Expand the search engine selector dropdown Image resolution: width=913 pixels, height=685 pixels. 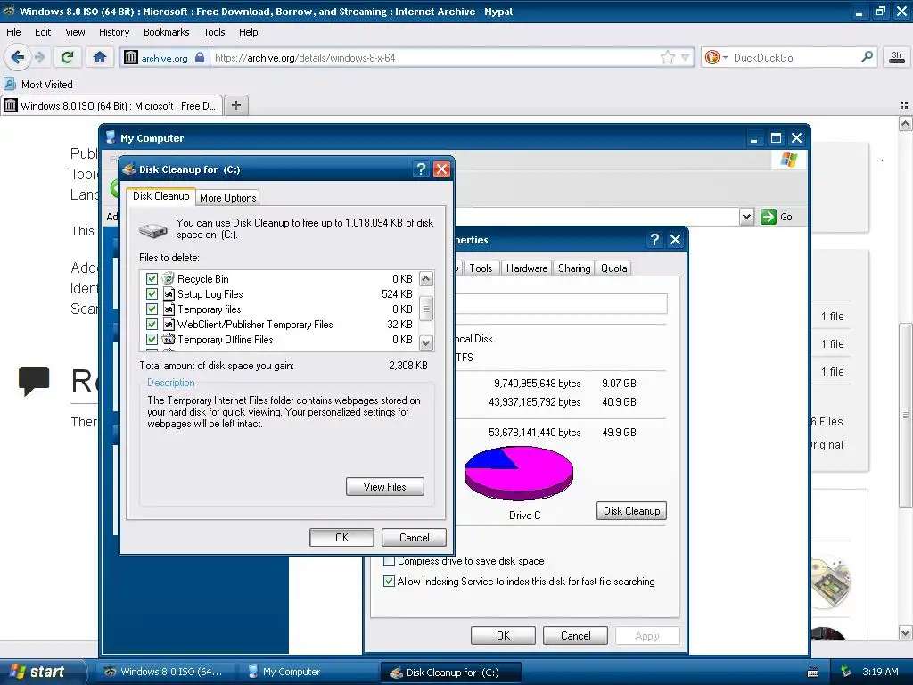tap(725, 57)
